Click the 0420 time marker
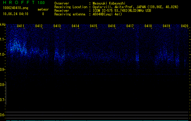The width and height of the screenshot is (191, 121). 185,26
